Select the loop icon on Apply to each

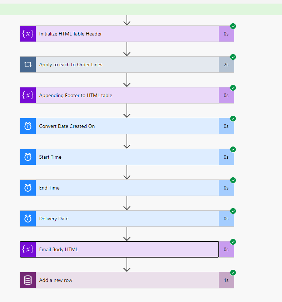click(28, 64)
